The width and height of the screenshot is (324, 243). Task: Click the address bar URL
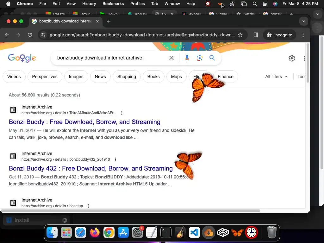click(x=142, y=35)
